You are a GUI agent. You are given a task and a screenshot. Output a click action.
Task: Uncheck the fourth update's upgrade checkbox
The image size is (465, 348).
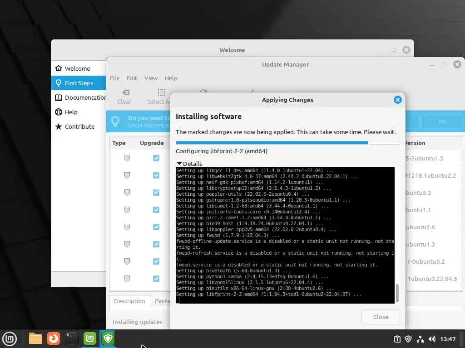[156, 209]
